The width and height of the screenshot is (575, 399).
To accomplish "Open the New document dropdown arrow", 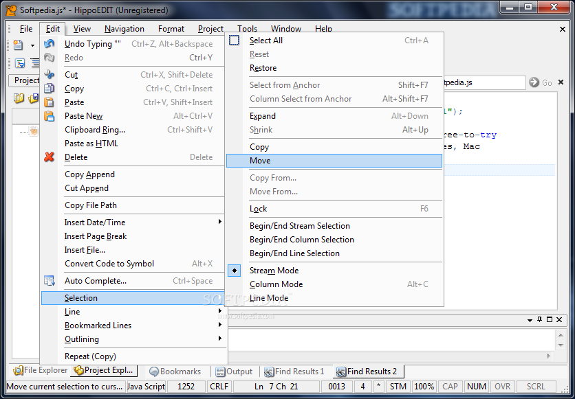I will (32, 45).
